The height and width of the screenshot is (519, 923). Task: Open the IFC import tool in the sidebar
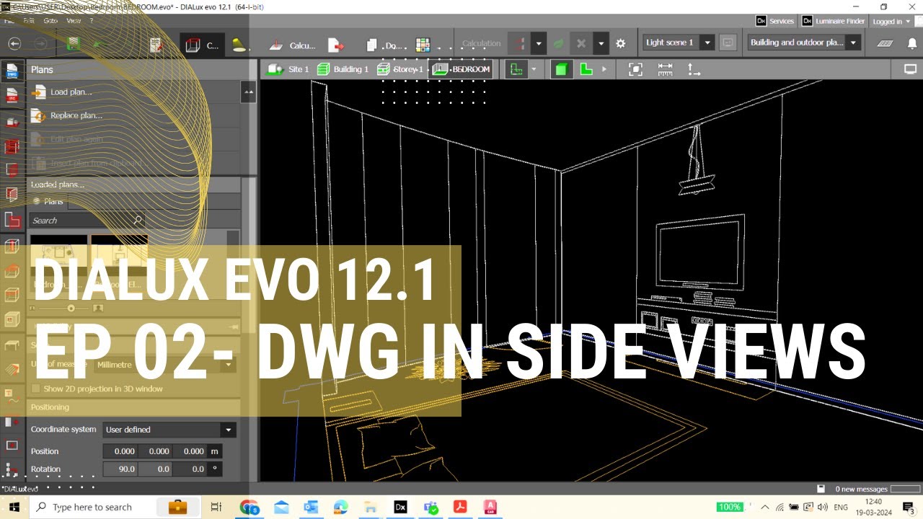pyautogui.click(x=12, y=95)
